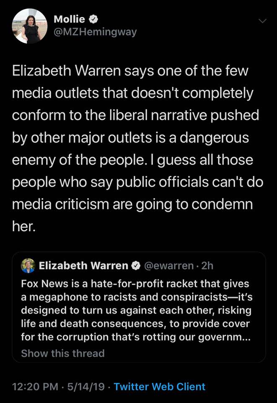Viewport: 277px width, 403px height.
Task: Click the 5/14/19 date
Action: [86, 387]
